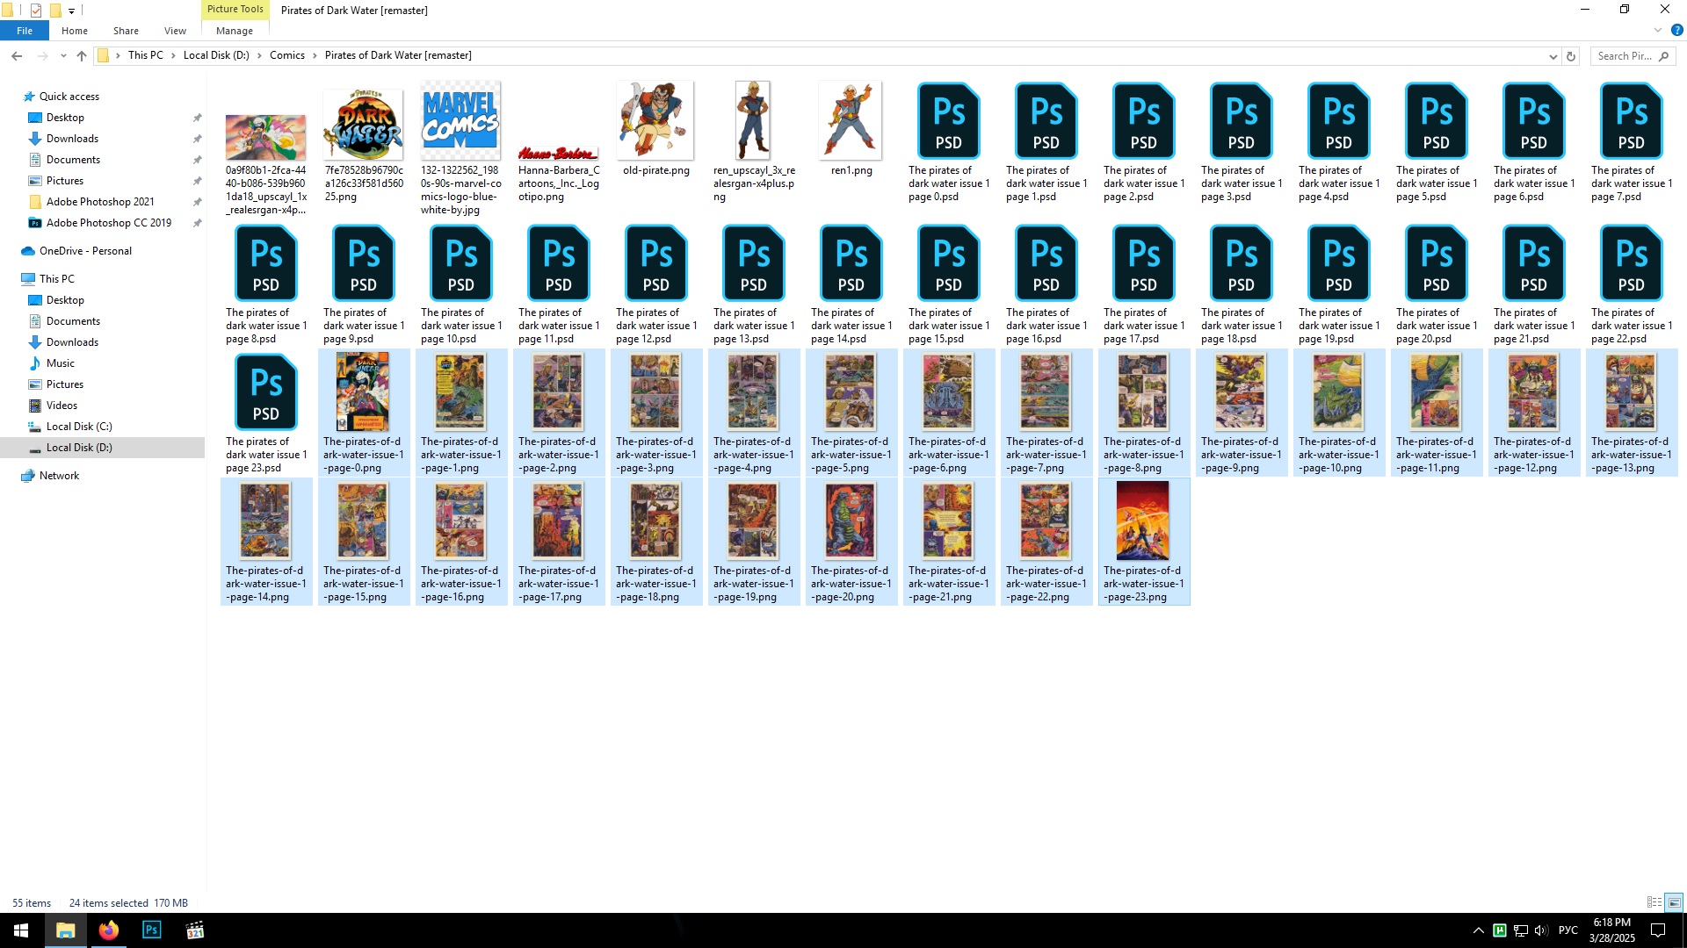Screen dimensions: 1687x948
Task: Click 'Comics' in the address breadcrumb
Action: (x=287, y=55)
